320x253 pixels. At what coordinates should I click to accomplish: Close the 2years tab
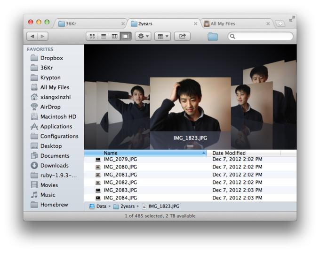195,23
